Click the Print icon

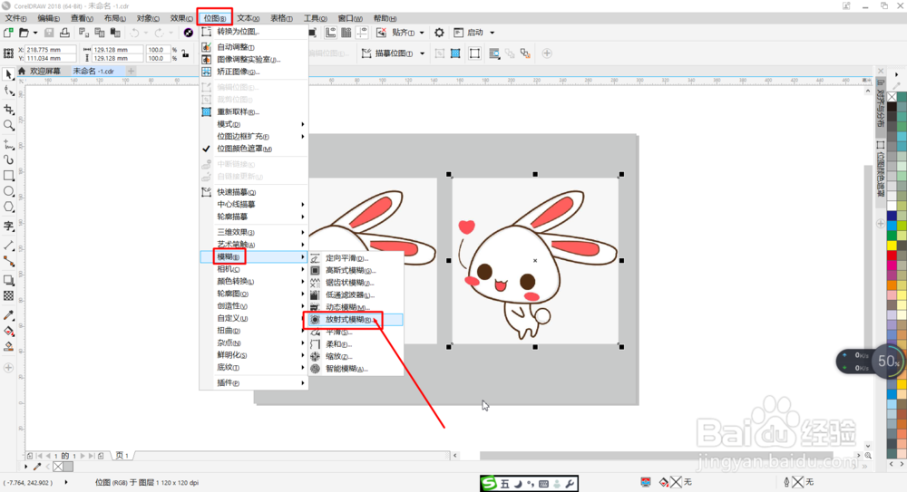tap(64, 33)
